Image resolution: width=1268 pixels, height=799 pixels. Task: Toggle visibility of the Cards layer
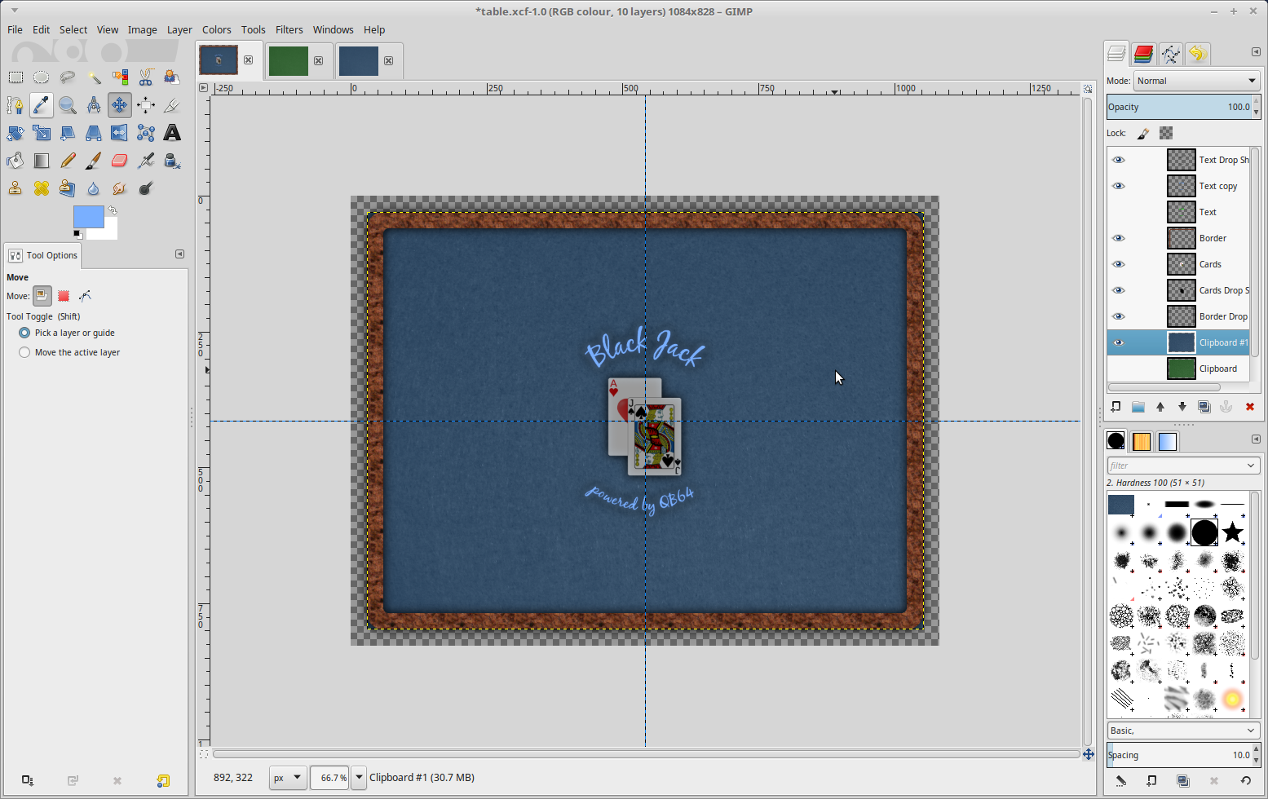point(1119,264)
